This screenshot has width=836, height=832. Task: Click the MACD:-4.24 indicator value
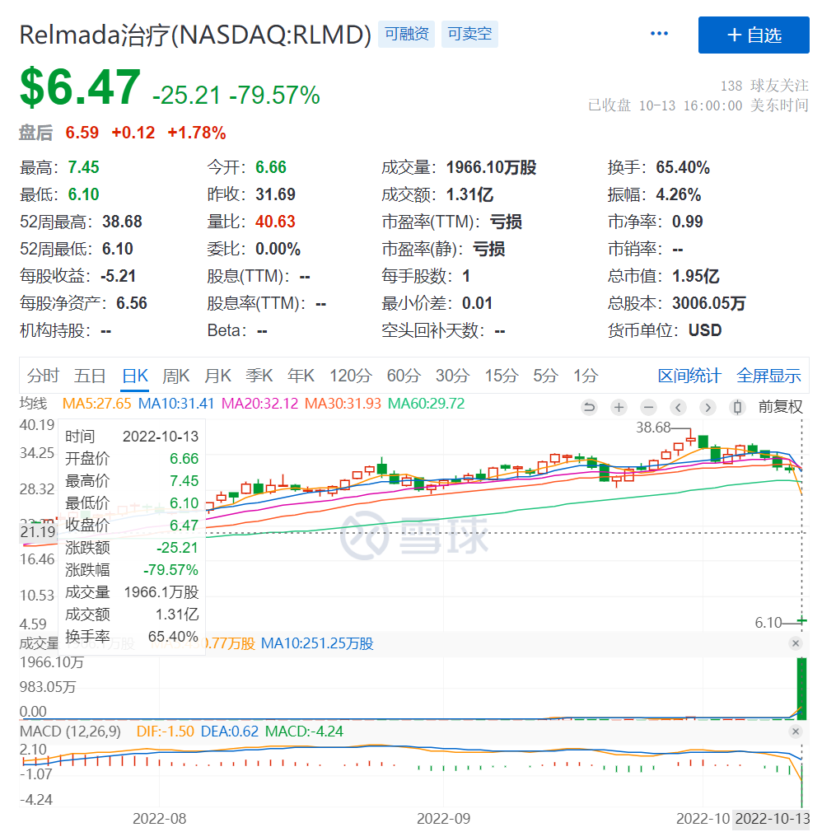304,731
